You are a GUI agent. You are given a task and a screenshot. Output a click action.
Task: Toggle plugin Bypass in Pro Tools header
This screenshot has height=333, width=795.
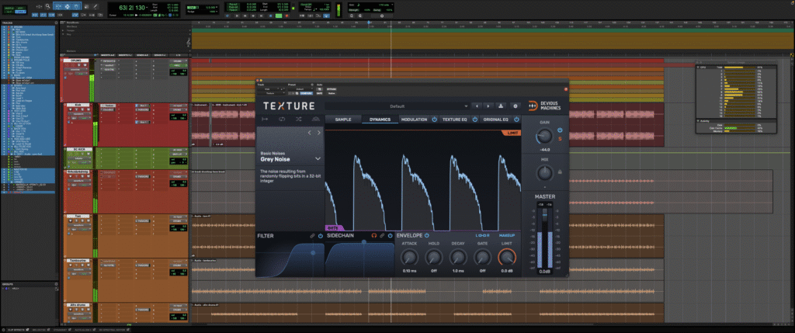(332, 89)
